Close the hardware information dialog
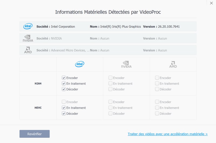Image resolution: width=216 pixels, height=143 pixels. 211,3
